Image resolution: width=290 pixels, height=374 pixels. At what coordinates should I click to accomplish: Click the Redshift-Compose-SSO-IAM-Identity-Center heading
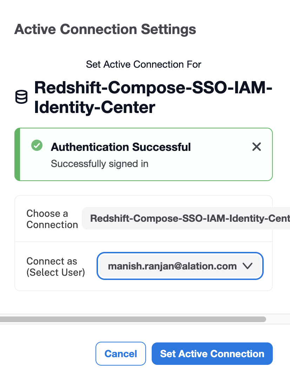tap(153, 97)
